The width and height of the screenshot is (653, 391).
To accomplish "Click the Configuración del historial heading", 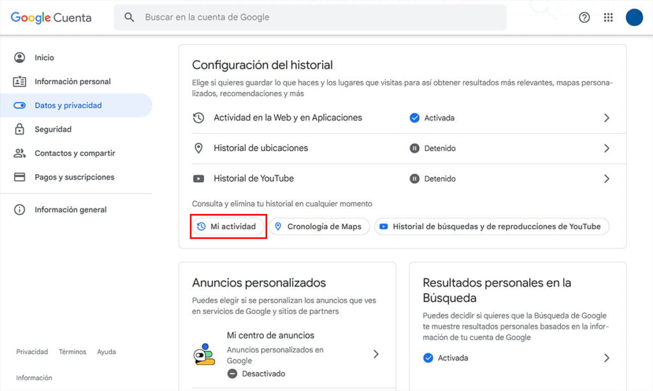I will [262, 65].
